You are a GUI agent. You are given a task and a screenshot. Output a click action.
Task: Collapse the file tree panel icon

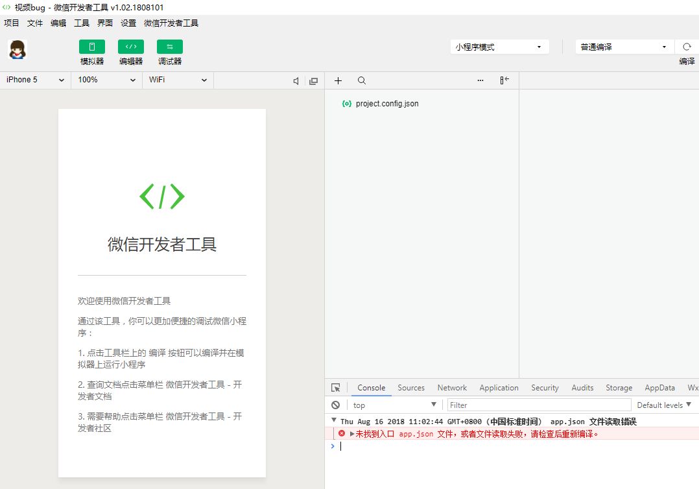tap(504, 80)
